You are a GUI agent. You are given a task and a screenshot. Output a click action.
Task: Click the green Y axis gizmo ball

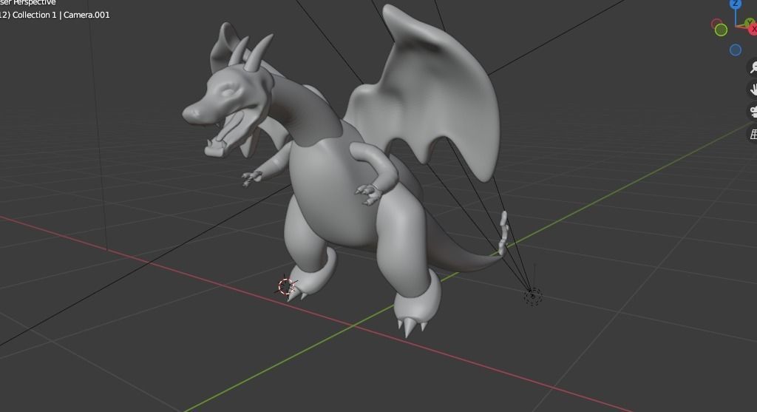coord(750,23)
